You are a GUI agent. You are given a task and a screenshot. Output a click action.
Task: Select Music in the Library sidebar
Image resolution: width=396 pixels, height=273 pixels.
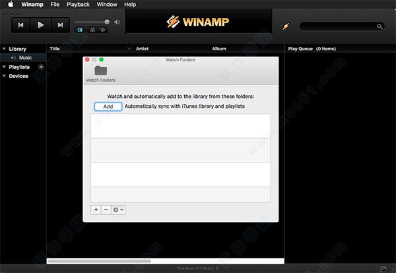(x=23, y=58)
